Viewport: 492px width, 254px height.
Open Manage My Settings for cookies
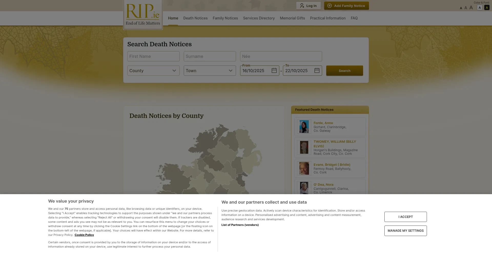tap(405, 231)
